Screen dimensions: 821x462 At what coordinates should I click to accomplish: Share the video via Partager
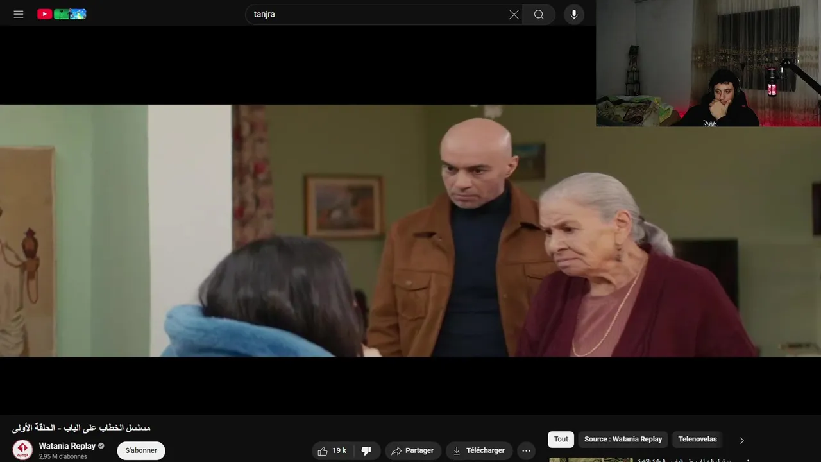tap(412, 450)
